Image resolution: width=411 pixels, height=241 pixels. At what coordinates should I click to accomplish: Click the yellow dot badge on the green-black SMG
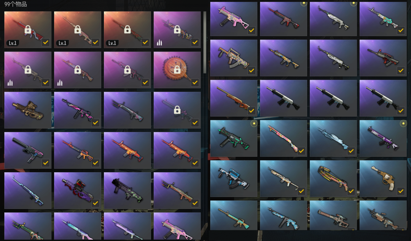pos(253,124)
